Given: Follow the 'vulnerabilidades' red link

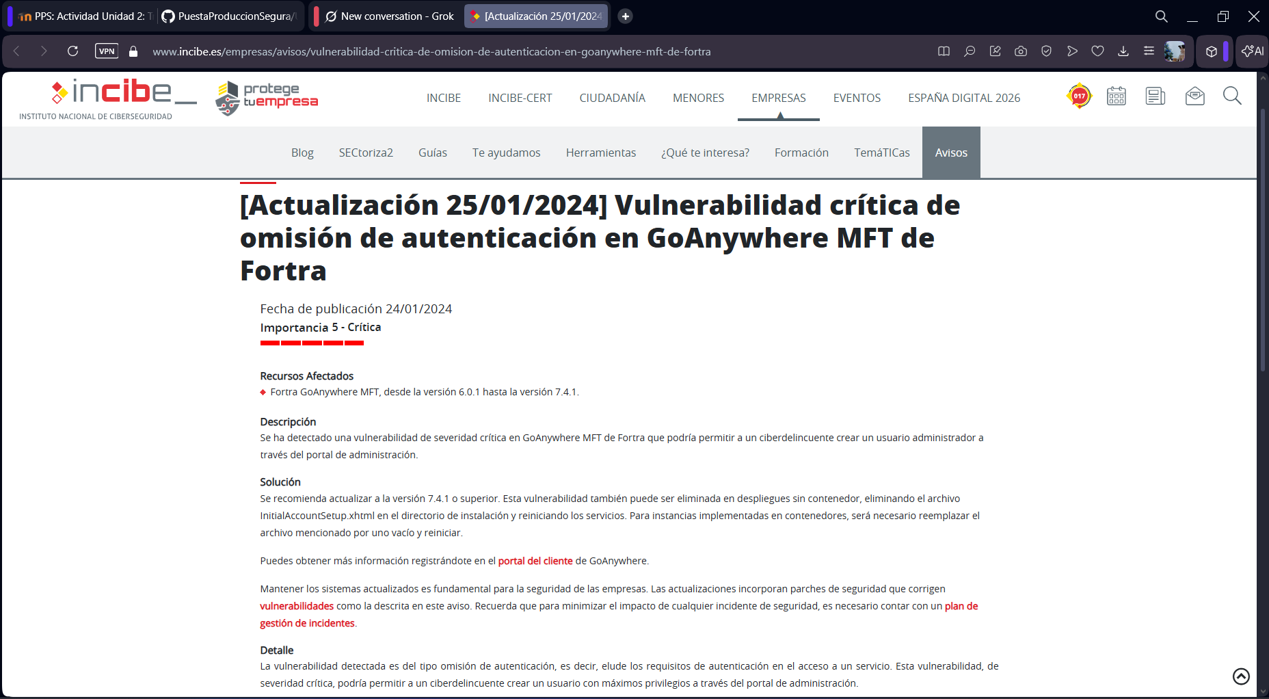Looking at the screenshot, I should [297, 606].
